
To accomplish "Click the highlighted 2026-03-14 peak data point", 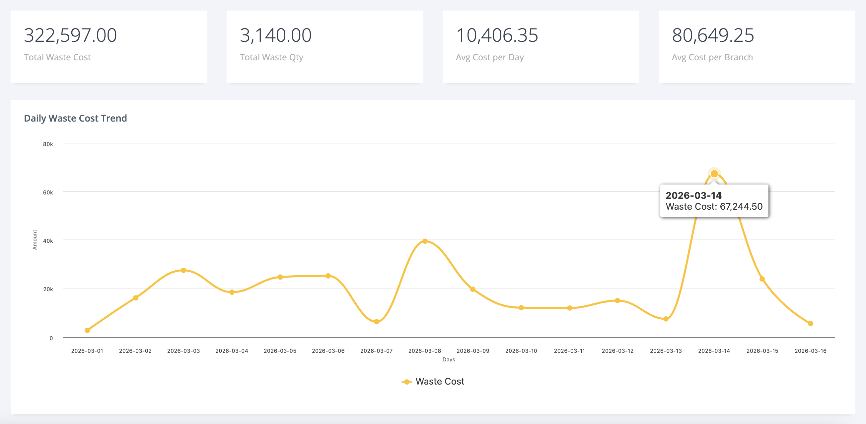I will click(x=714, y=174).
